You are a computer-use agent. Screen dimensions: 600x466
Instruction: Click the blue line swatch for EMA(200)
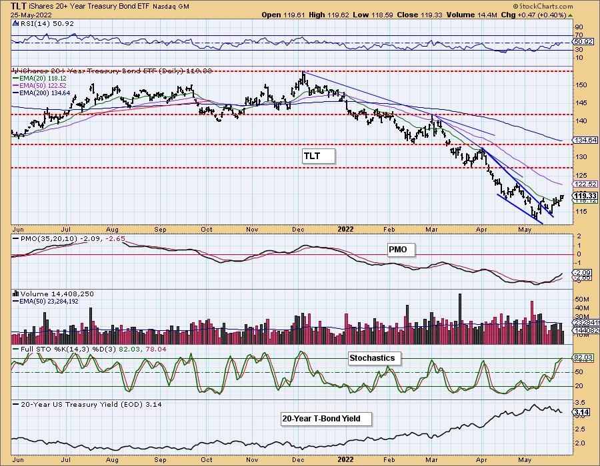pyautogui.click(x=16, y=93)
